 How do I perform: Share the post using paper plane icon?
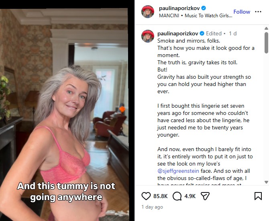tap(205, 196)
